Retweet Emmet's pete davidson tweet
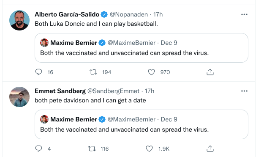The width and height of the screenshot is (264, 157). 92,149
